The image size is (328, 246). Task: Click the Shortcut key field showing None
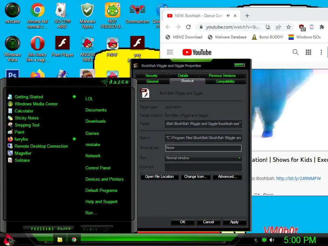[x=203, y=148]
